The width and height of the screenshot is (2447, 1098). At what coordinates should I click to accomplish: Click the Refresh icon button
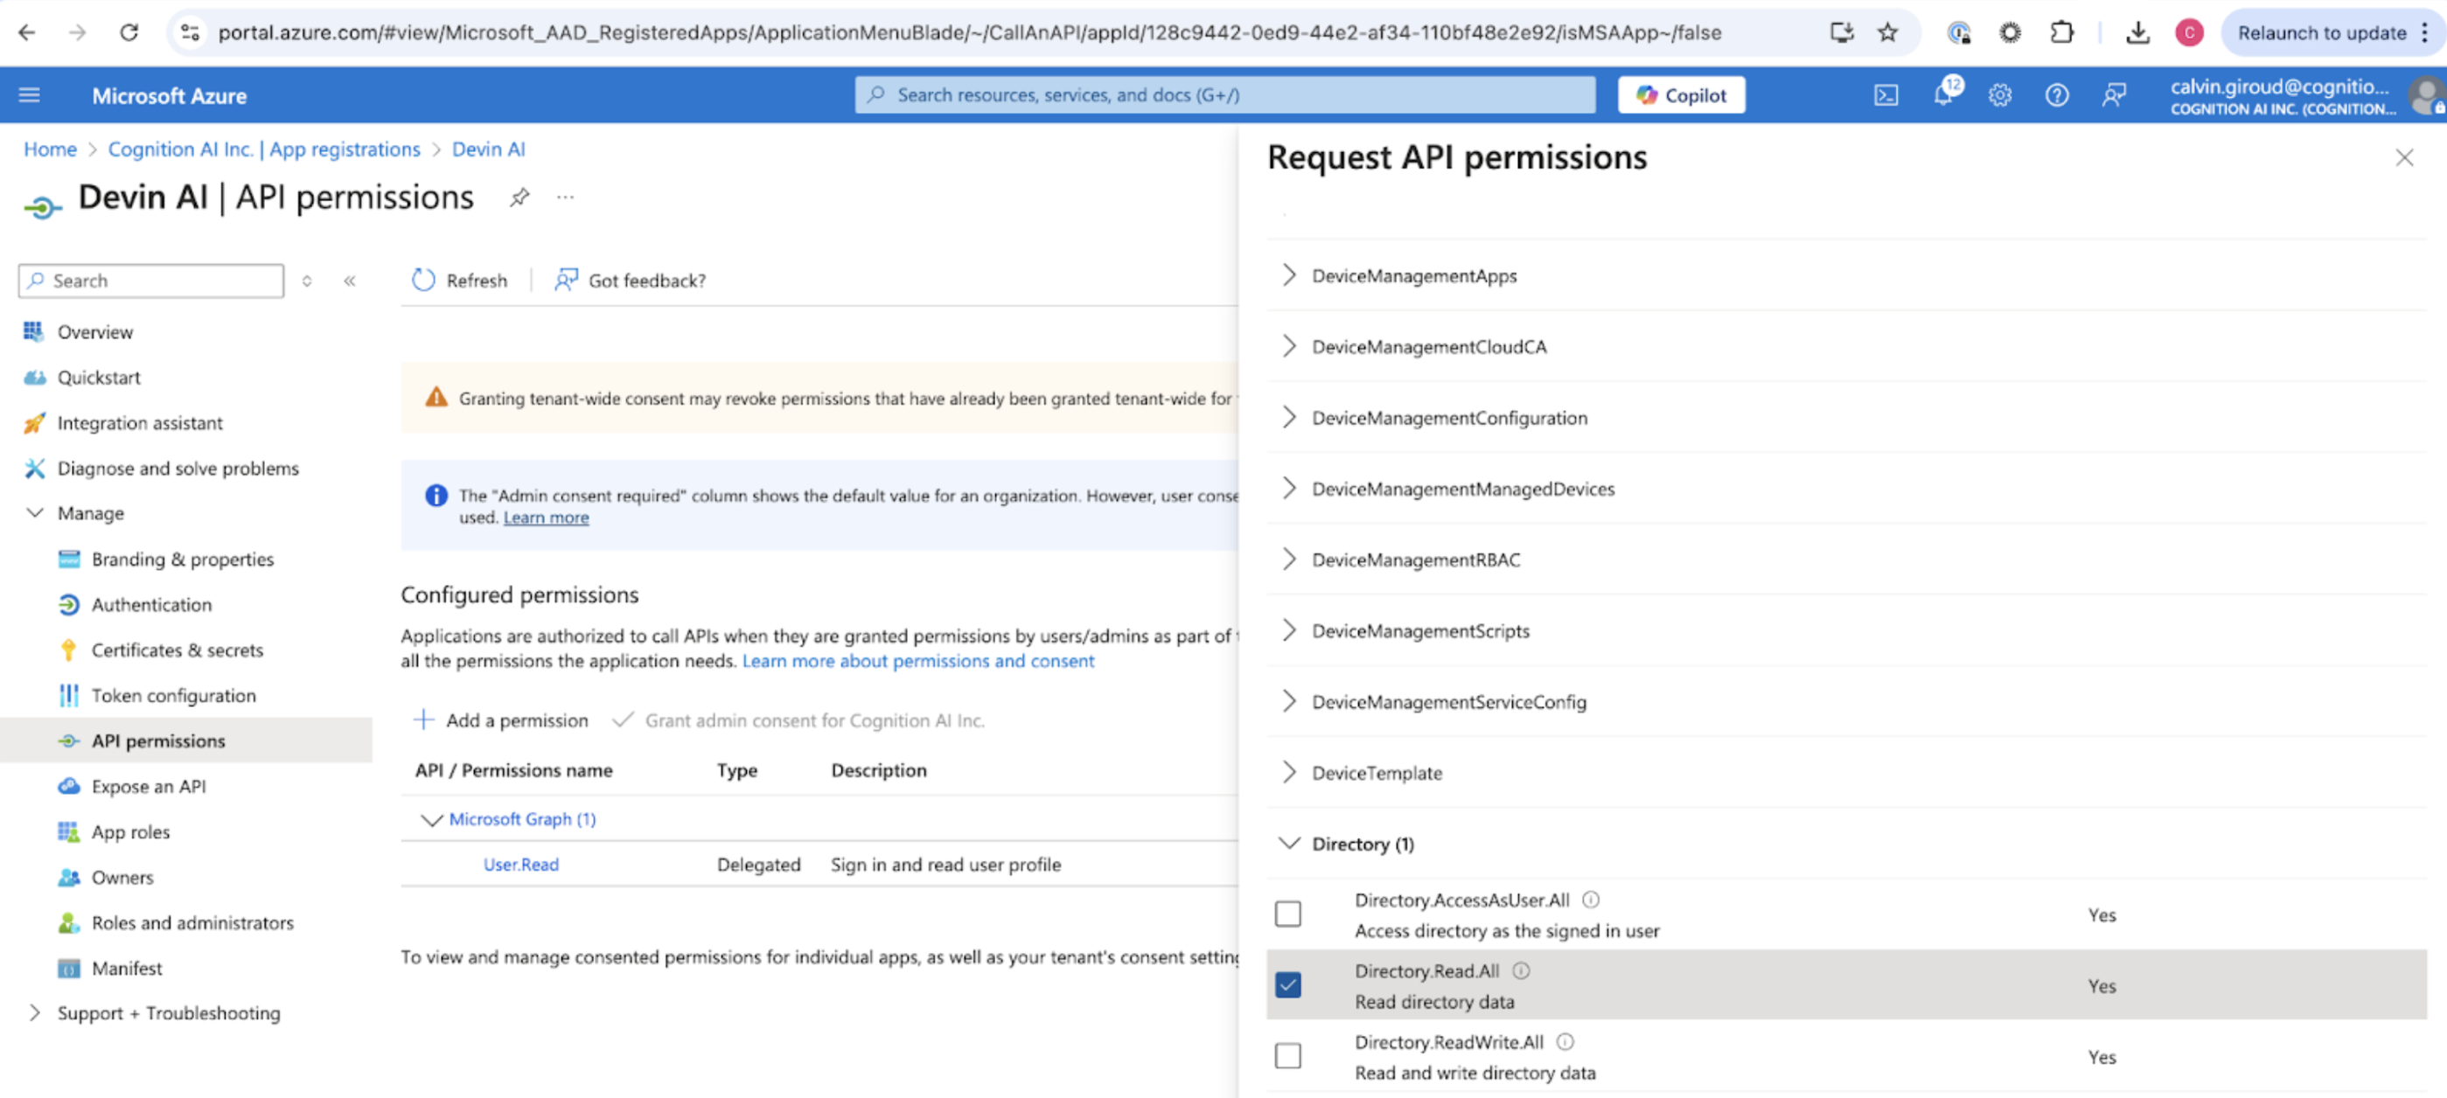click(423, 281)
